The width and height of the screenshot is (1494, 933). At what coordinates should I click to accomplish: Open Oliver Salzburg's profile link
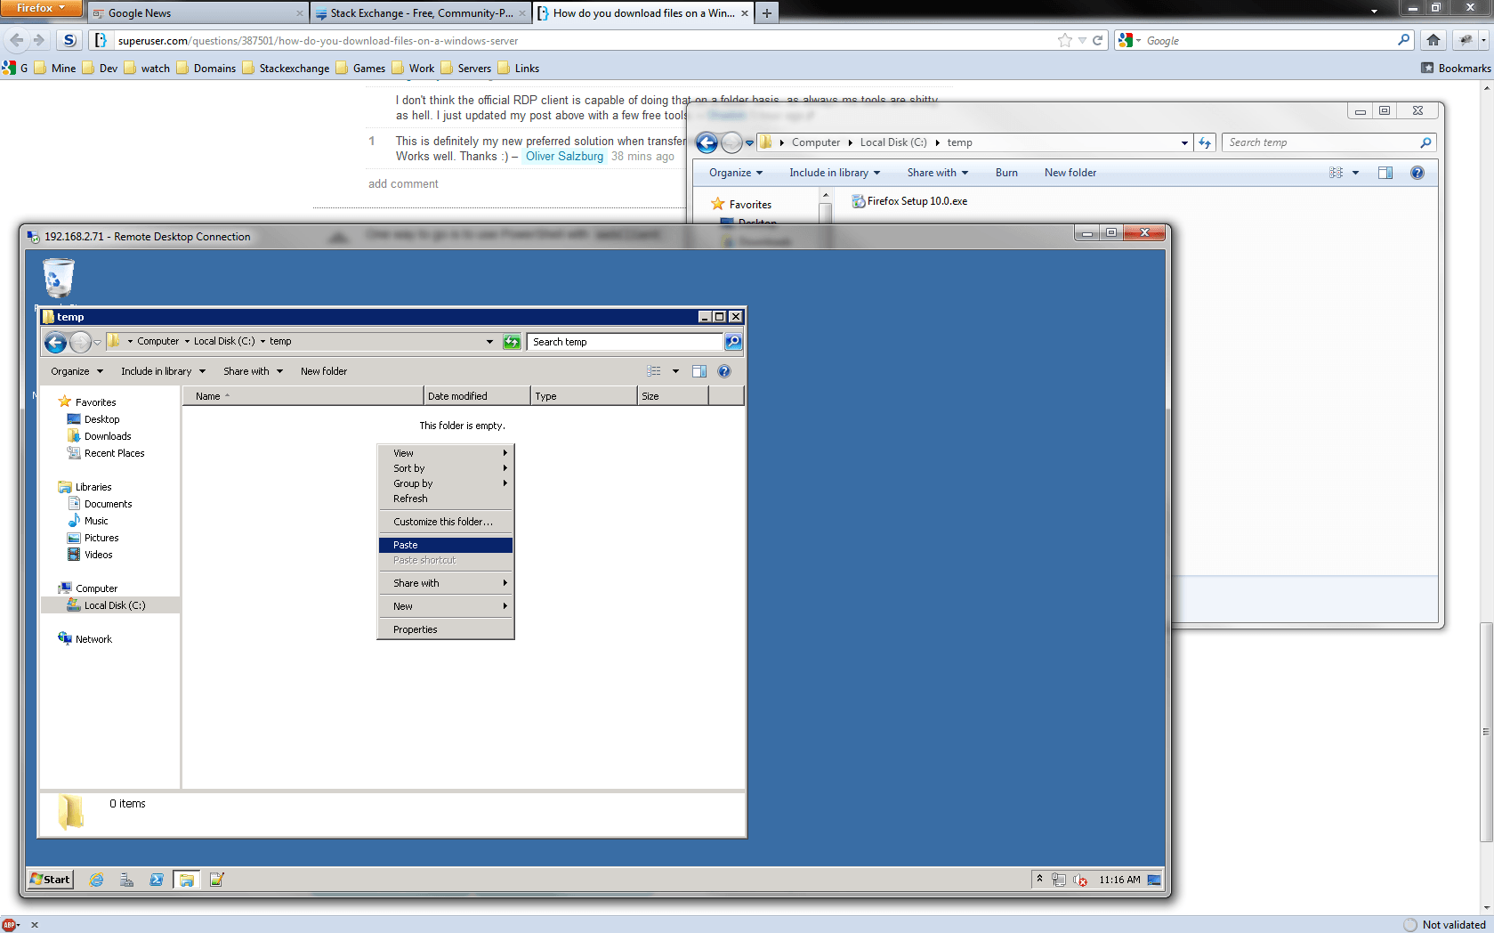point(564,157)
